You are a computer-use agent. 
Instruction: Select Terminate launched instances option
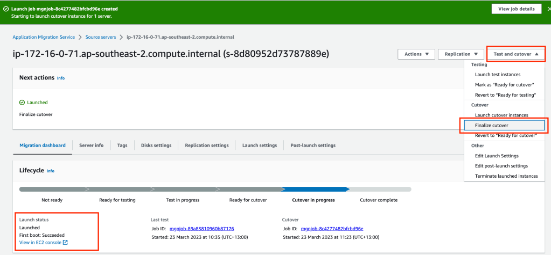pos(506,176)
